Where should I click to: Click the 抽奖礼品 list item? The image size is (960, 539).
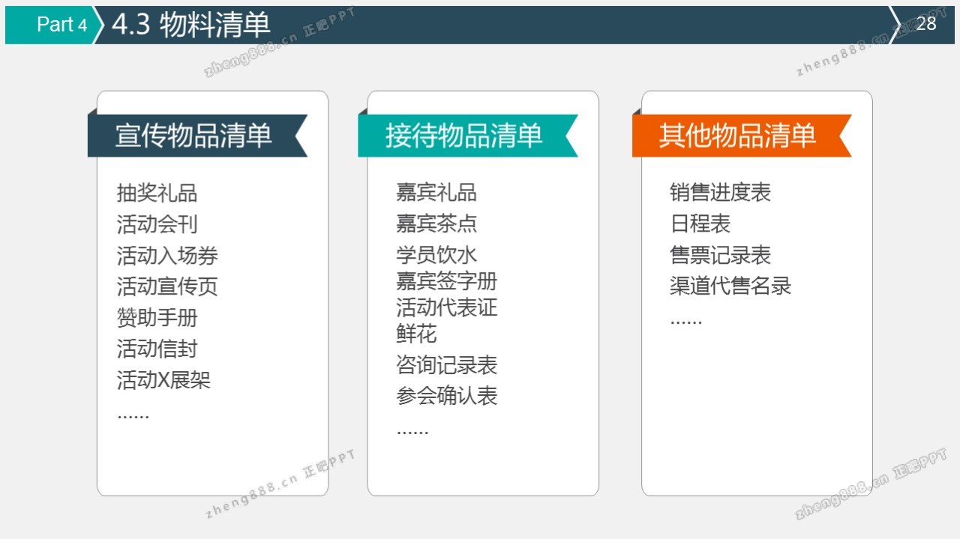coord(157,193)
